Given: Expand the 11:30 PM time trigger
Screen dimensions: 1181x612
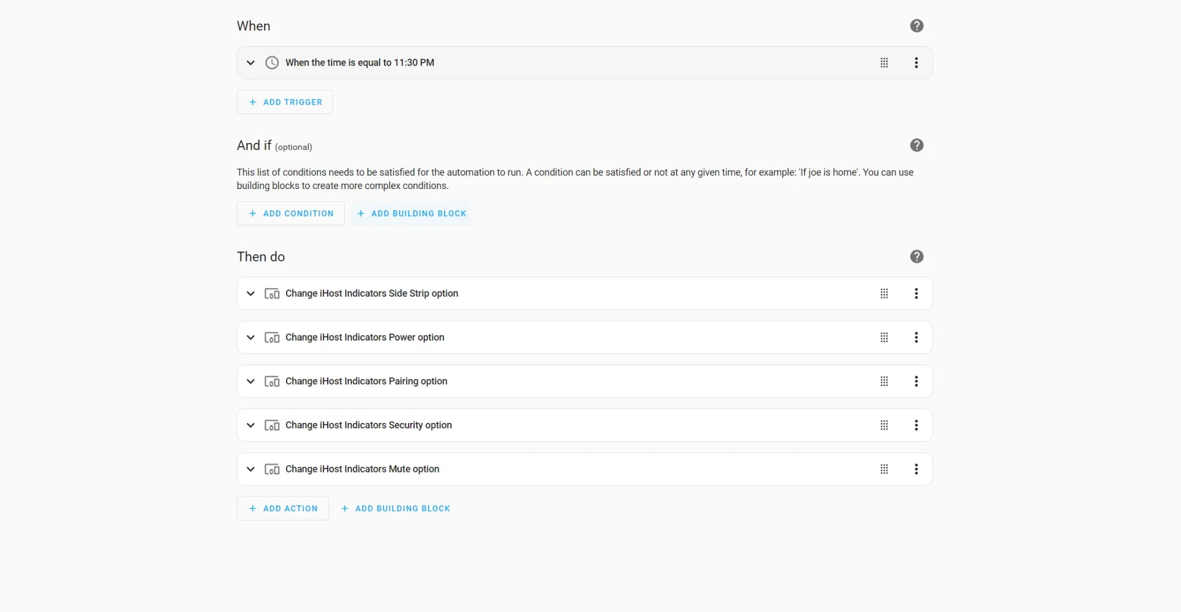Looking at the screenshot, I should tap(250, 63).
